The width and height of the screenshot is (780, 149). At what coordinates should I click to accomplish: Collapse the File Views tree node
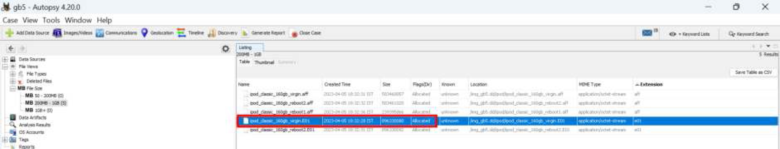pos(5,66)
